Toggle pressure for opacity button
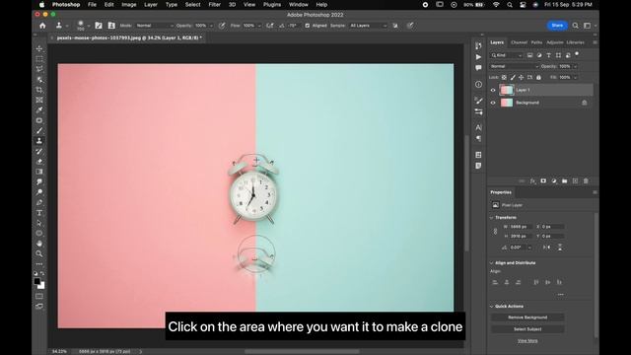This screenshot has width=631, height=355. [x=222, y=26]
